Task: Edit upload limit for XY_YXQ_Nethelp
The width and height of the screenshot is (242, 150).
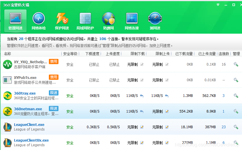Action: pos(167,64)
